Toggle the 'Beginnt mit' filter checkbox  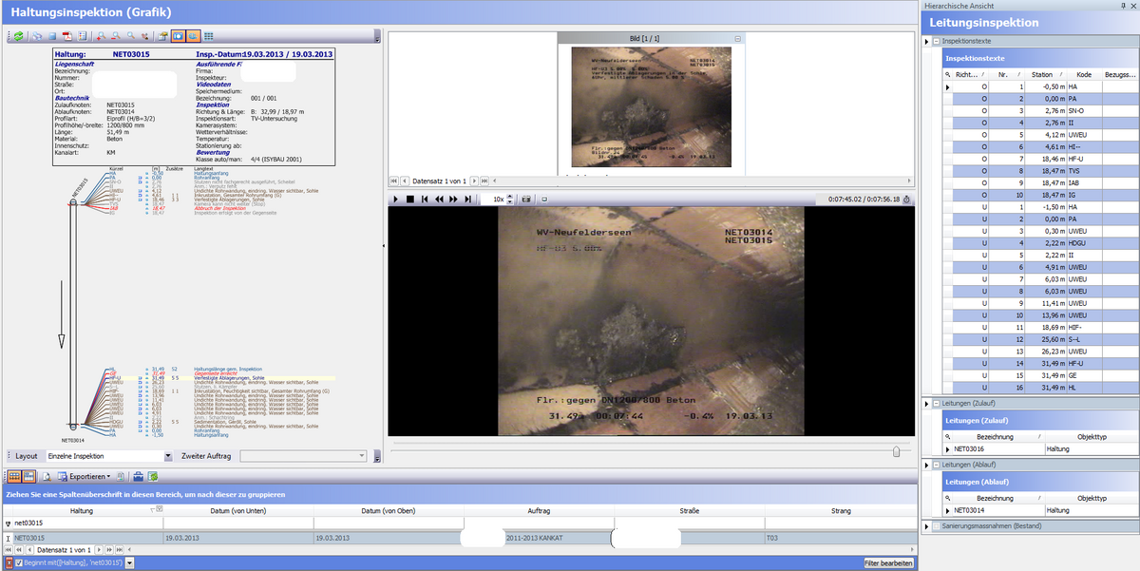(20, 563)
